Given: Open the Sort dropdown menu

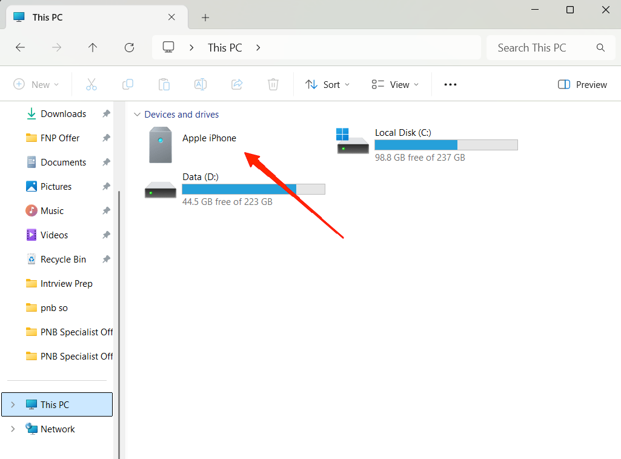Looking at the screenshot, I should [327, 84].
